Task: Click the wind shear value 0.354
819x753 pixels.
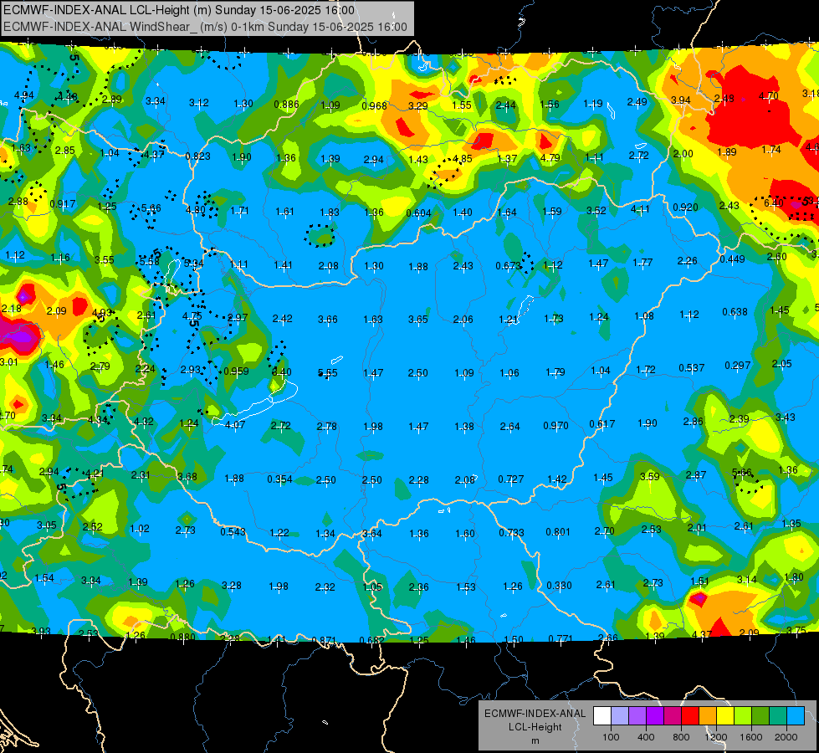Action: [280, 479]
